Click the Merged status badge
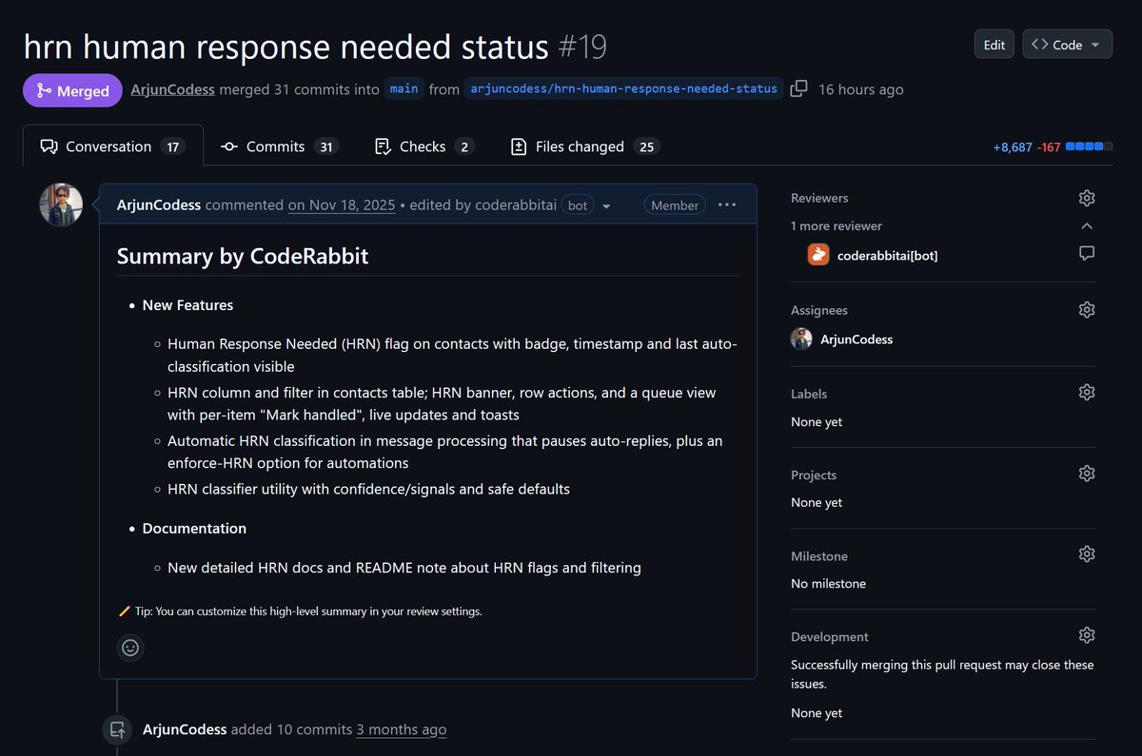Viewport: 1142px width, 756px height. pyautogui.click(x=73, y=90)
